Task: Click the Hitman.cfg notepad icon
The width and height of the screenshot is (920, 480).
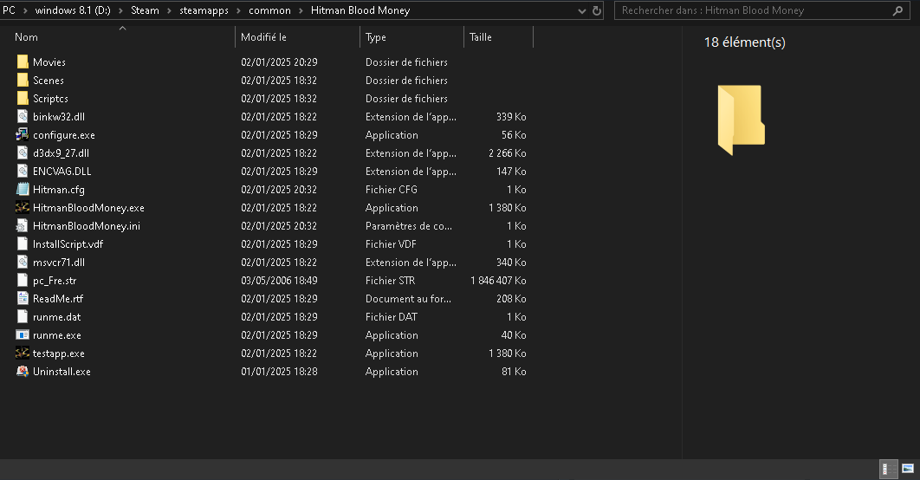Action: tap(23, 190)
